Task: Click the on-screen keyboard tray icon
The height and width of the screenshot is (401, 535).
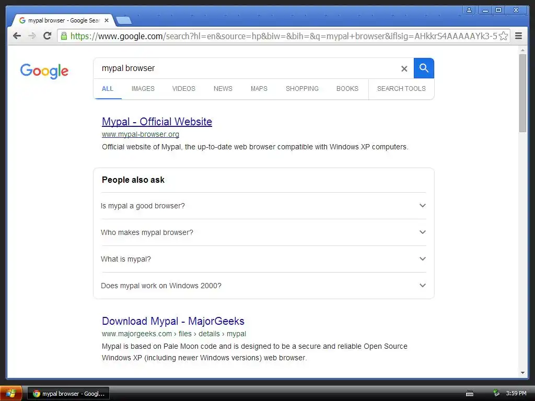Action: tap(470, 394)
